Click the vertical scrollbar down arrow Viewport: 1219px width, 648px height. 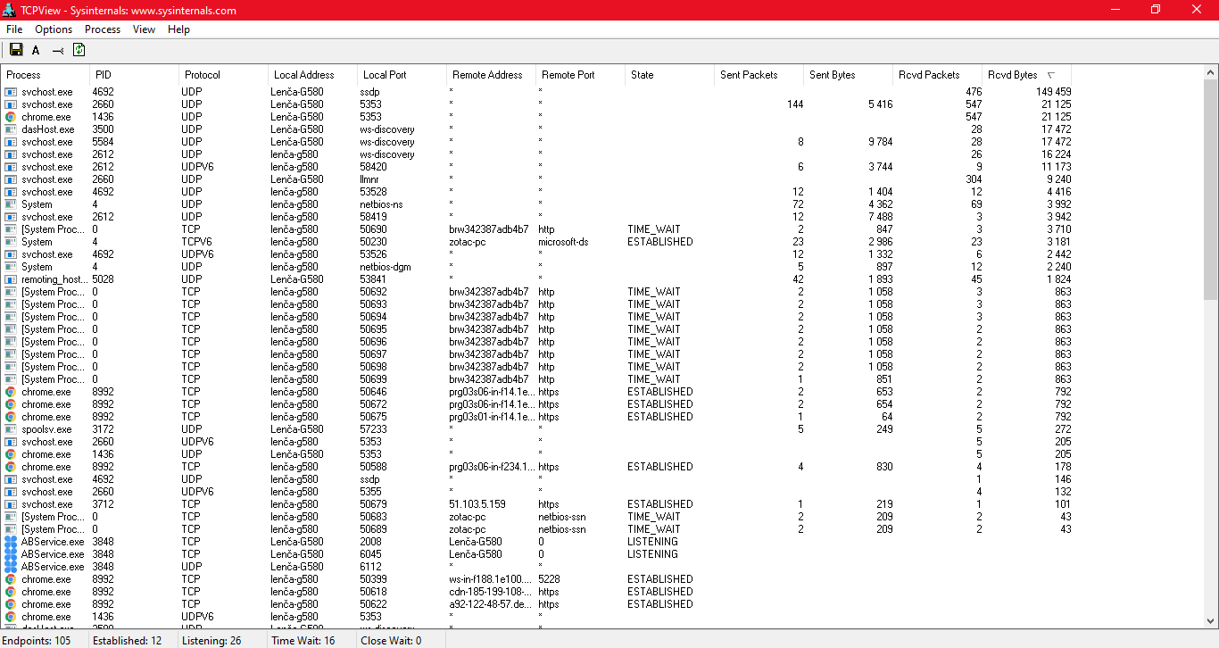tap(1211, 620)
